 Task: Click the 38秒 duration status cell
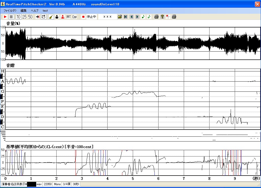tap(76, 184)
